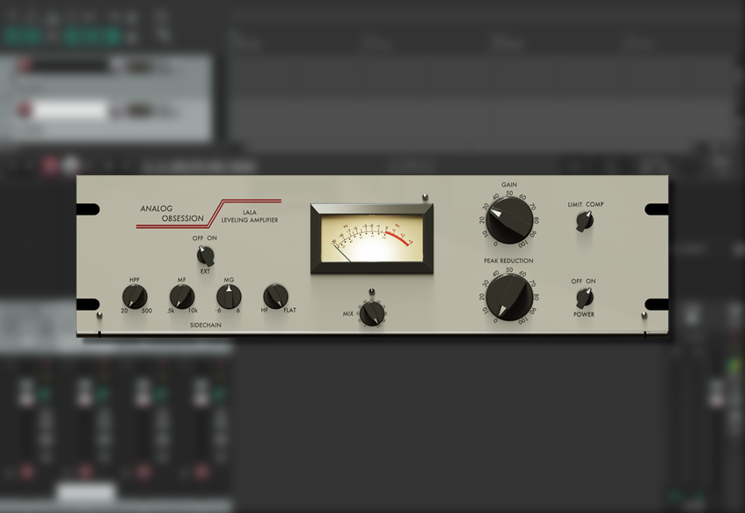Image resolution: width=745 pixels, height=513 pixels.
Task: Click the MF sidechain knob
Action: [182, 297]
